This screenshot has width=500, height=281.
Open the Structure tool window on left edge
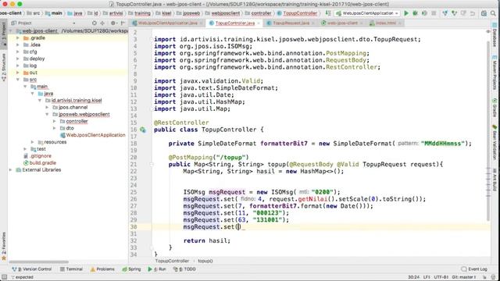coord(4,68)
